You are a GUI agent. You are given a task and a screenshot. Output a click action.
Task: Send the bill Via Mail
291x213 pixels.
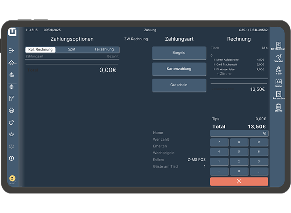(278, 57)
